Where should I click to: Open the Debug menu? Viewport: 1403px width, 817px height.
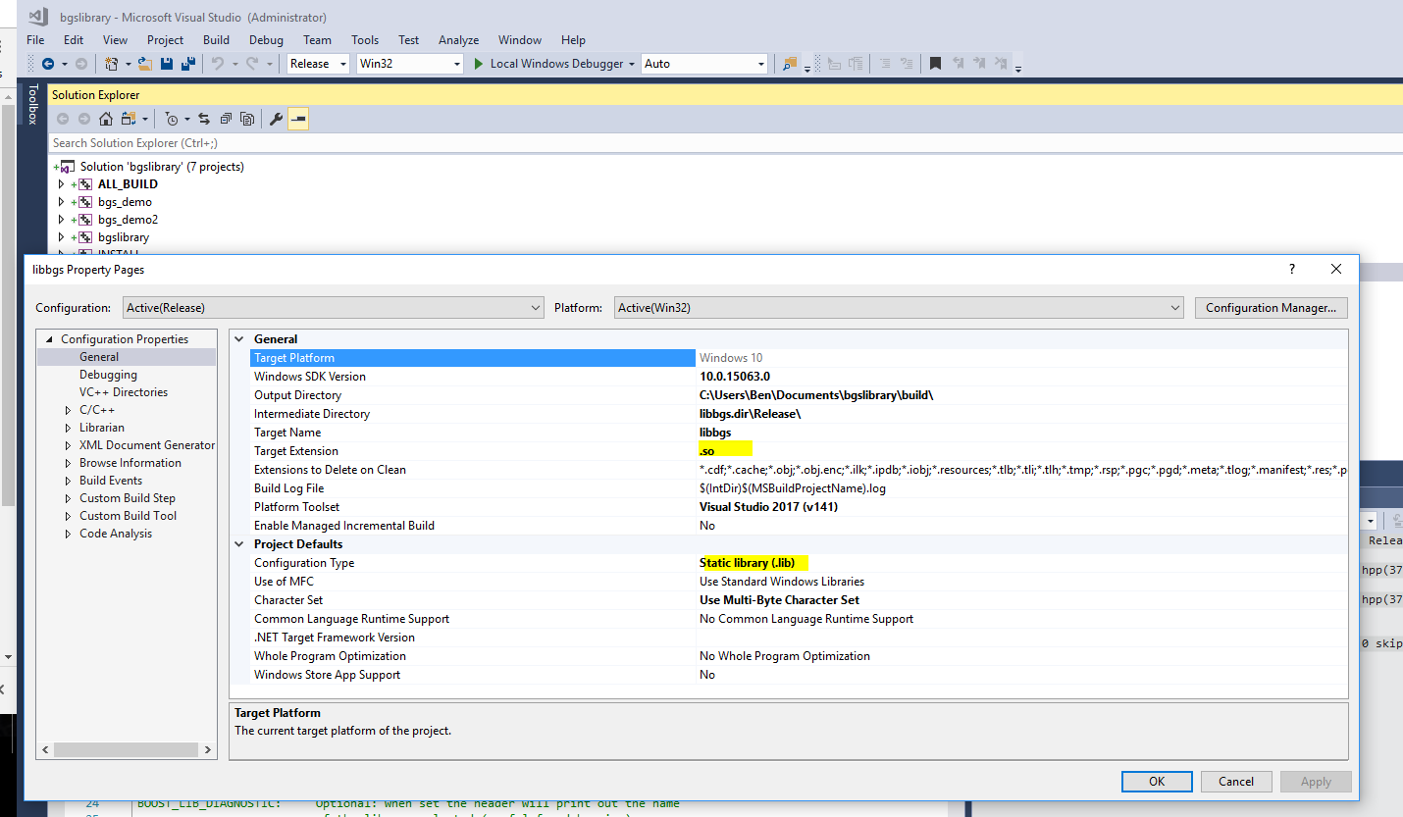click(266, 40)
